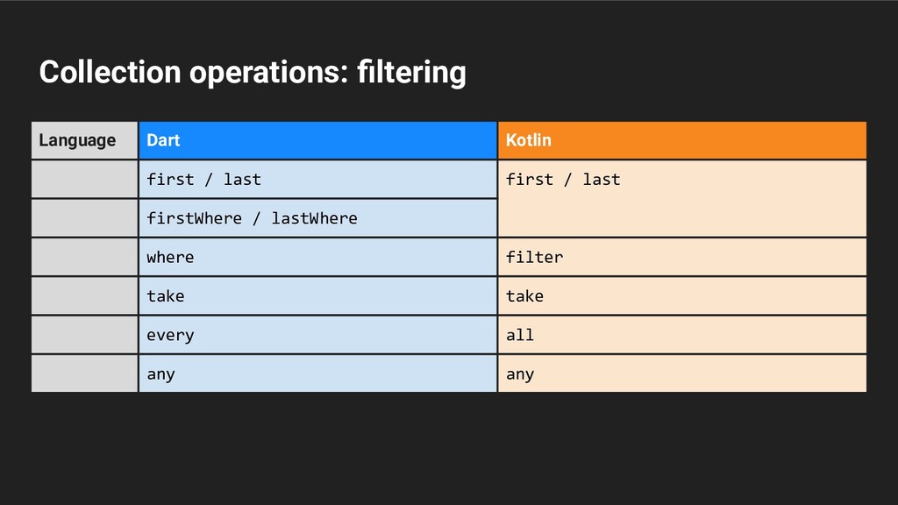Image resolution: width=898 pixels, height=505 pixels.
Task: Click the Kotlin 'filter' cell
Action: [681, 257]
